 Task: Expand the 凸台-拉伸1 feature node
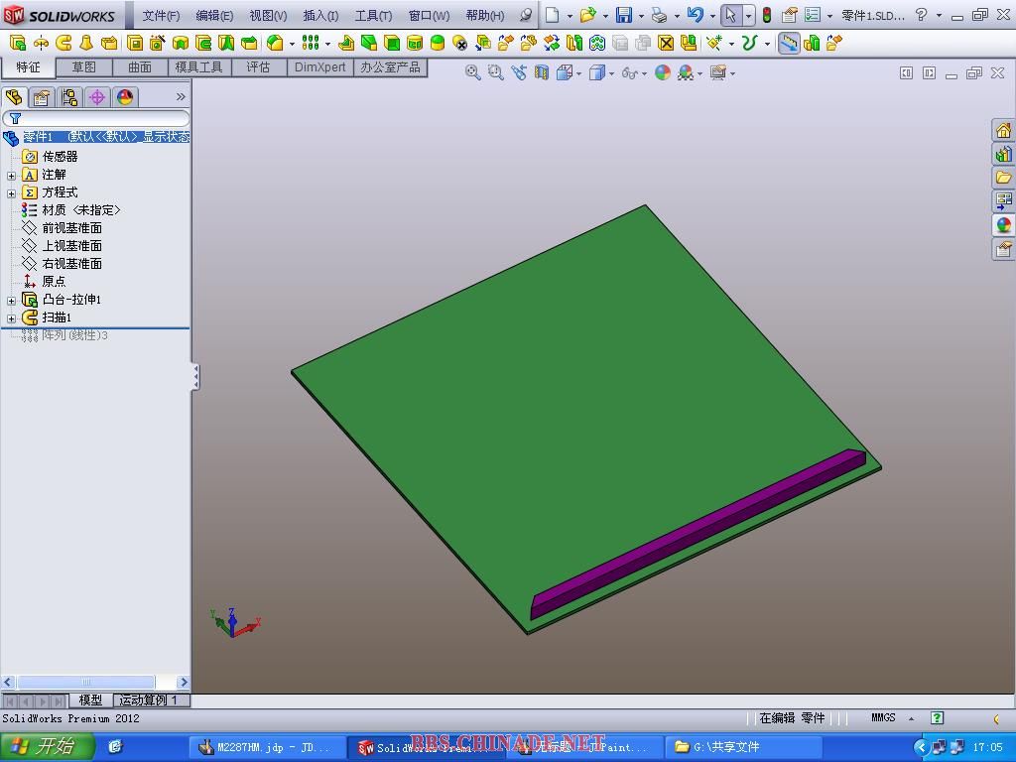[x=12, y=300]
